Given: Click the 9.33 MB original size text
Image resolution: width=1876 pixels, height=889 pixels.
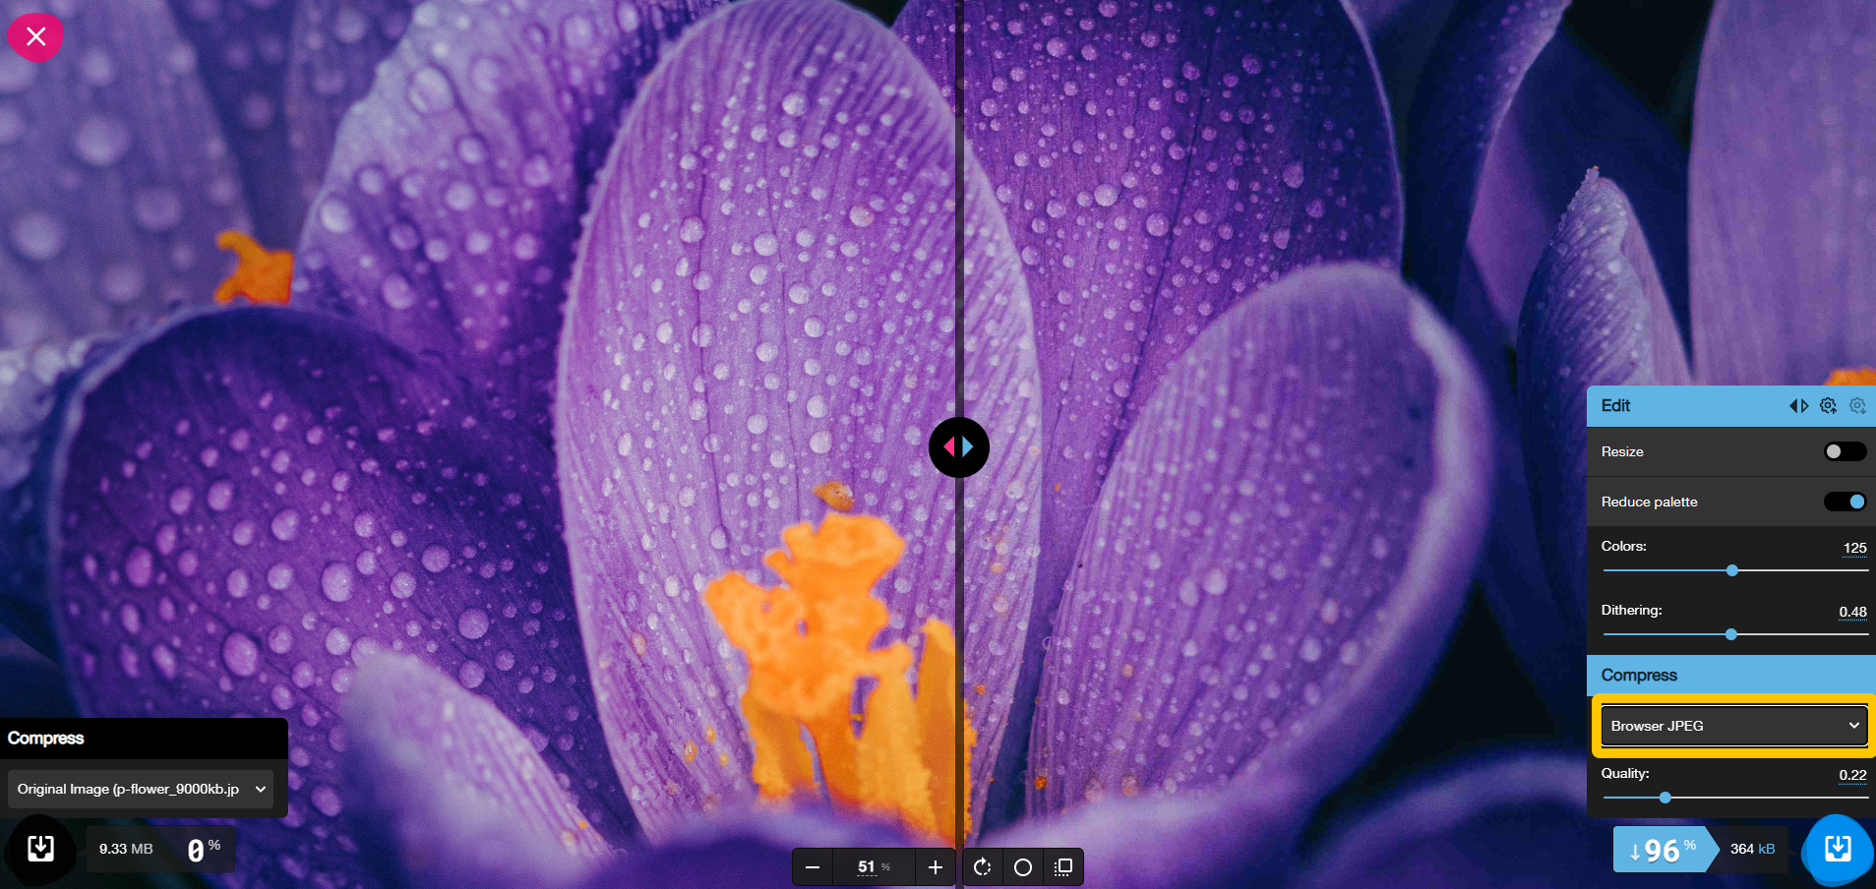Looking at the screenshot, I should pyautogui.click(x=126, y=849).
